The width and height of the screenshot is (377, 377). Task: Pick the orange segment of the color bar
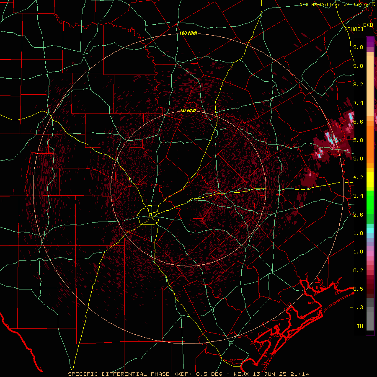[370, 144]
